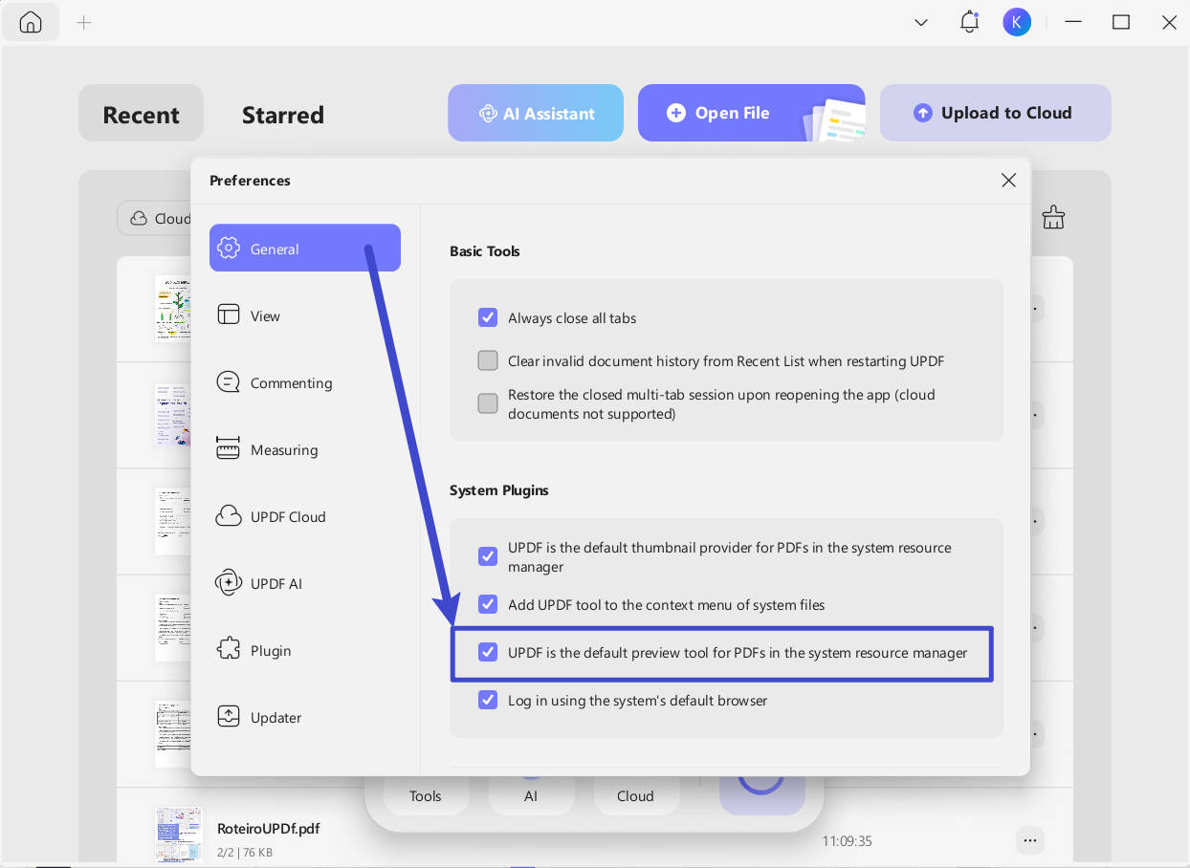Select Tools in the bottom bar

(x=426, y=795)
